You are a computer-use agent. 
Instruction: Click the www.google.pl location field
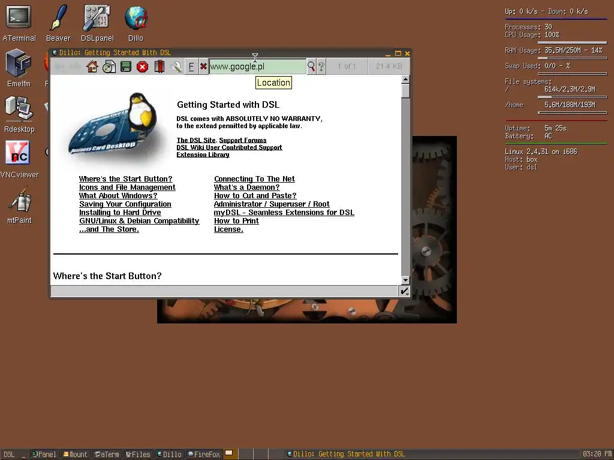point(257,66)
